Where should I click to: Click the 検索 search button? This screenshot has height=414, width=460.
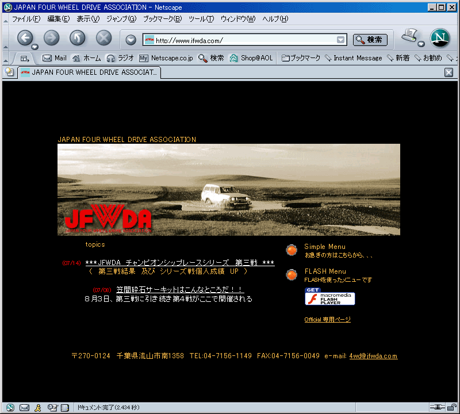(370, 40)
